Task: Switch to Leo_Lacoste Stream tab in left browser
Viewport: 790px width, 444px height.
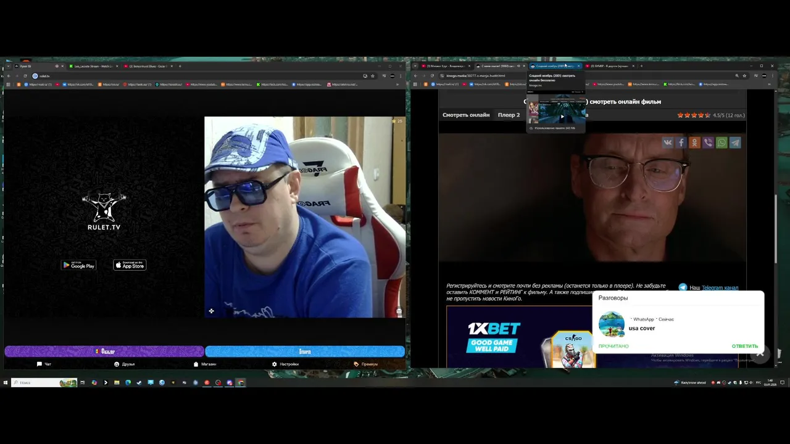Action: pos(94,66)
